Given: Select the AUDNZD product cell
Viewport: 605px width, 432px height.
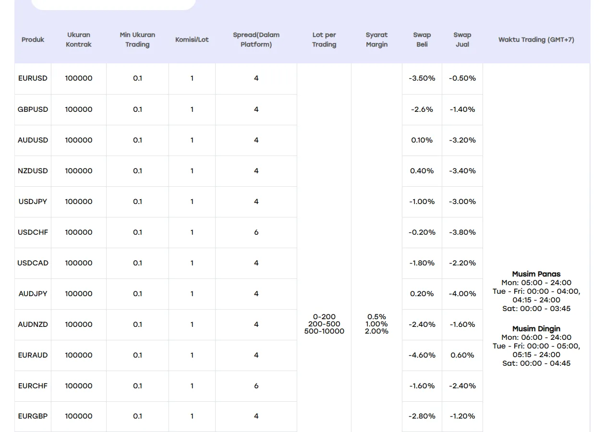Looking at the screenshot, I should (x=33, y=324).
